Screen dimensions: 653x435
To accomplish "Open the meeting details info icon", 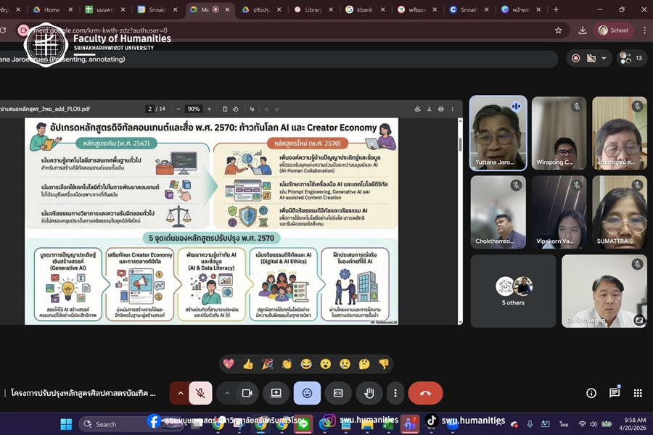I will [x=591, y=393].
